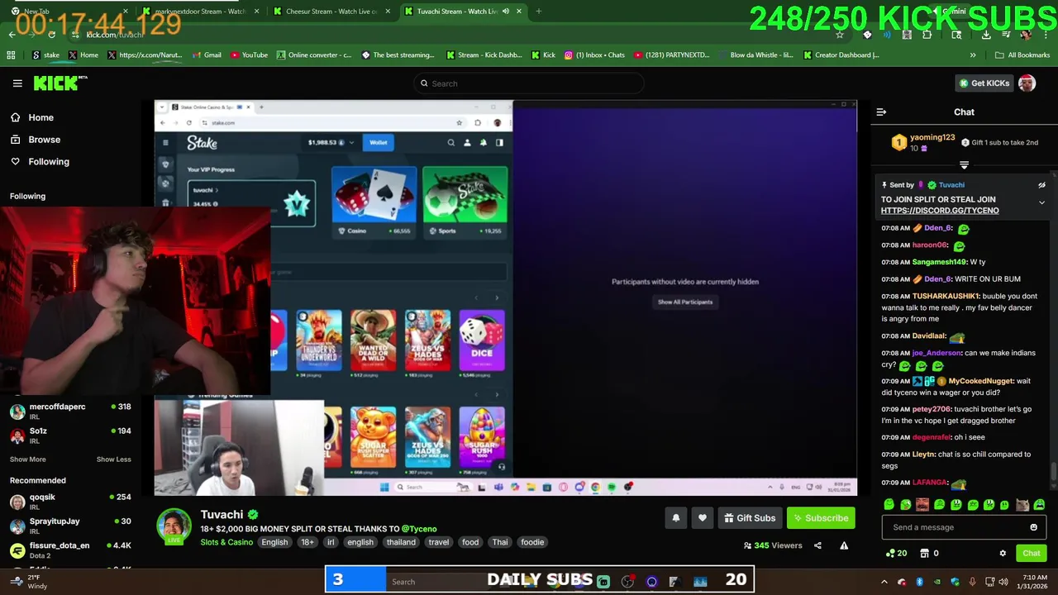Expand the pinned message chevron
This screenshot has height=595, width=1058.
click(1041, 202)
